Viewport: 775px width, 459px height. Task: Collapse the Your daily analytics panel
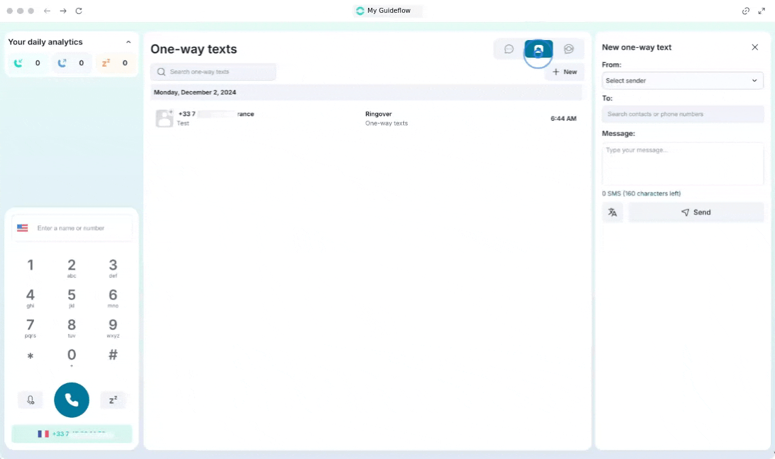(x=128, y=42)
